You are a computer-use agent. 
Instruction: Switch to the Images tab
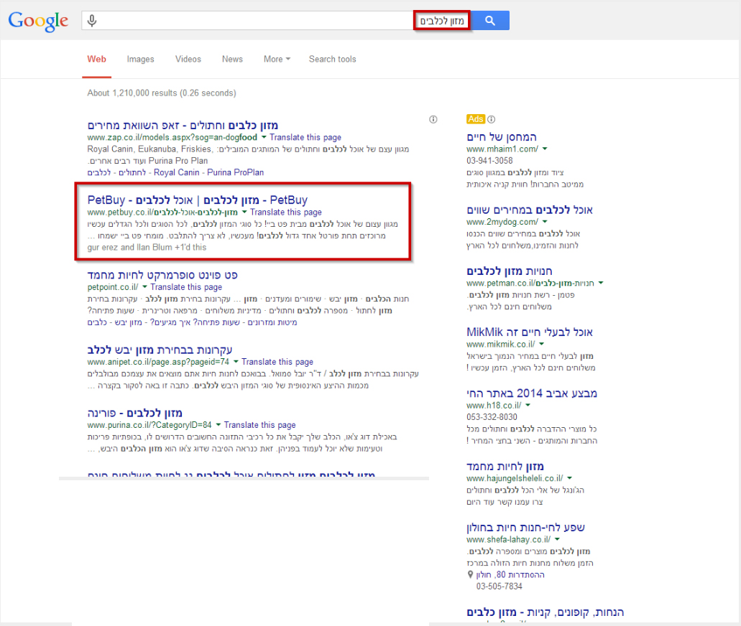(140, 59)
